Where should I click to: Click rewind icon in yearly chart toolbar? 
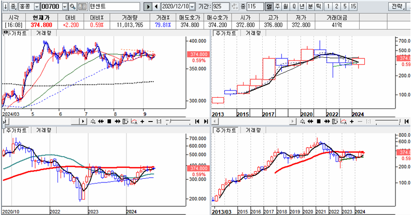click(x=310, y=121)
